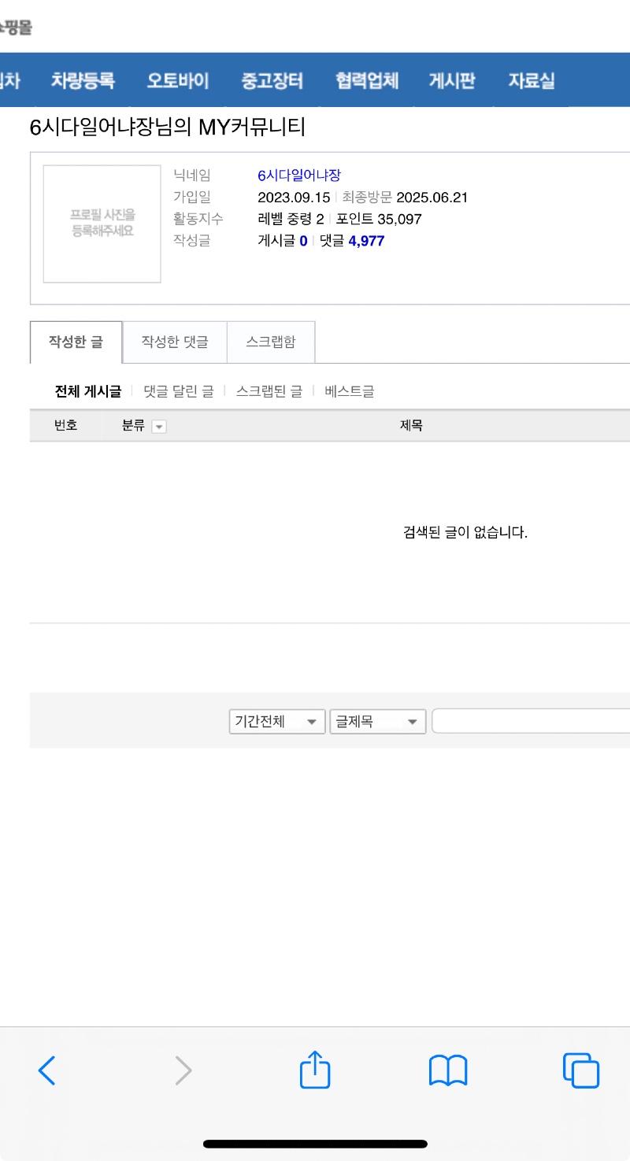Open 협력업체 in the navigation bar

pyautogui.click(x=367, y=80)
